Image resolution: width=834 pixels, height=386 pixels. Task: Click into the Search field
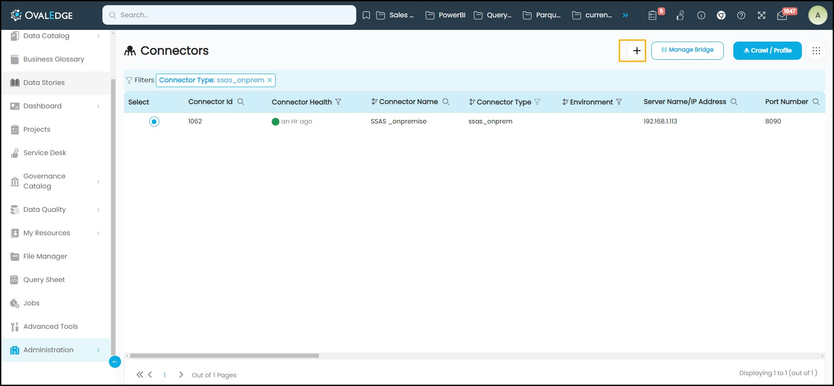[229, 15]
